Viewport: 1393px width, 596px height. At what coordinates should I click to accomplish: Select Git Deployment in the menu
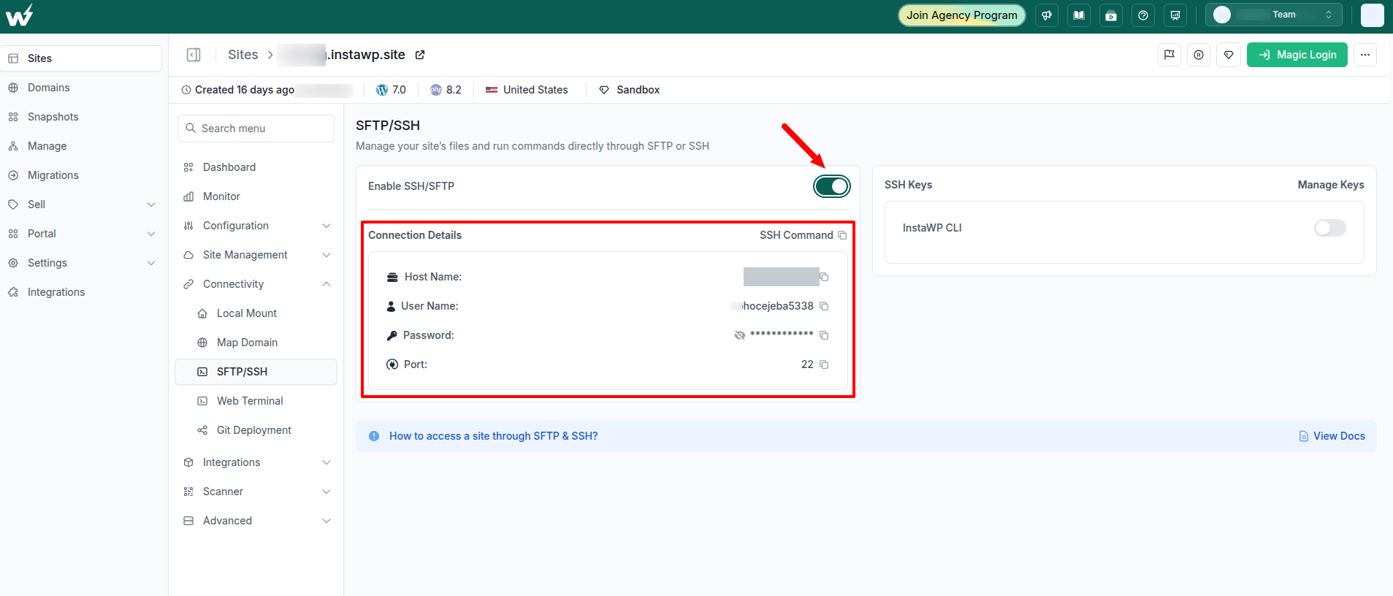pyautogui.click(x=256, y=430)
